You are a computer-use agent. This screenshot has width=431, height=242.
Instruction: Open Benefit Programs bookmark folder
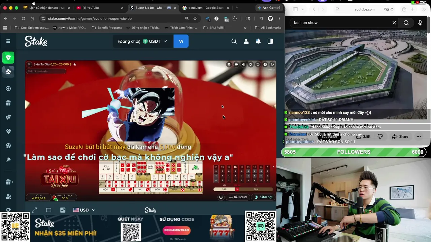click(x=107, y=28)
